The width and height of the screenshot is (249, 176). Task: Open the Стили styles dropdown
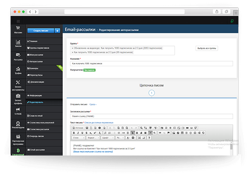79,138
